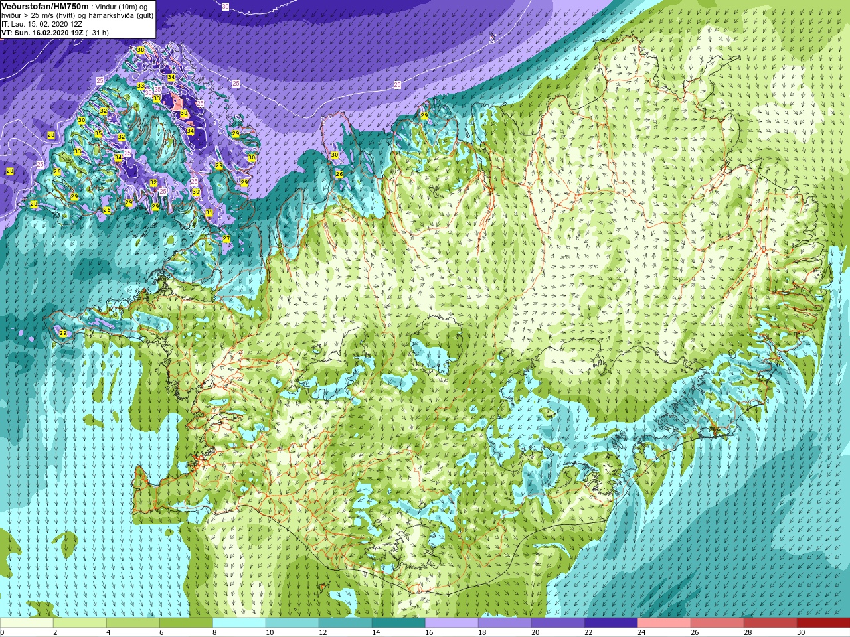
Task: Click the '(+31 h)' forecast offset text
Action: click(x=98, y=33)
